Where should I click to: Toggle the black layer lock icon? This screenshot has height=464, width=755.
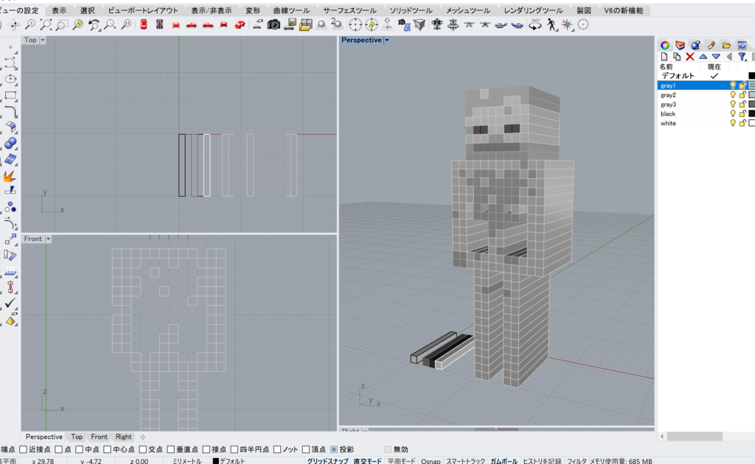pyautogui.click(x=742, y=114)
